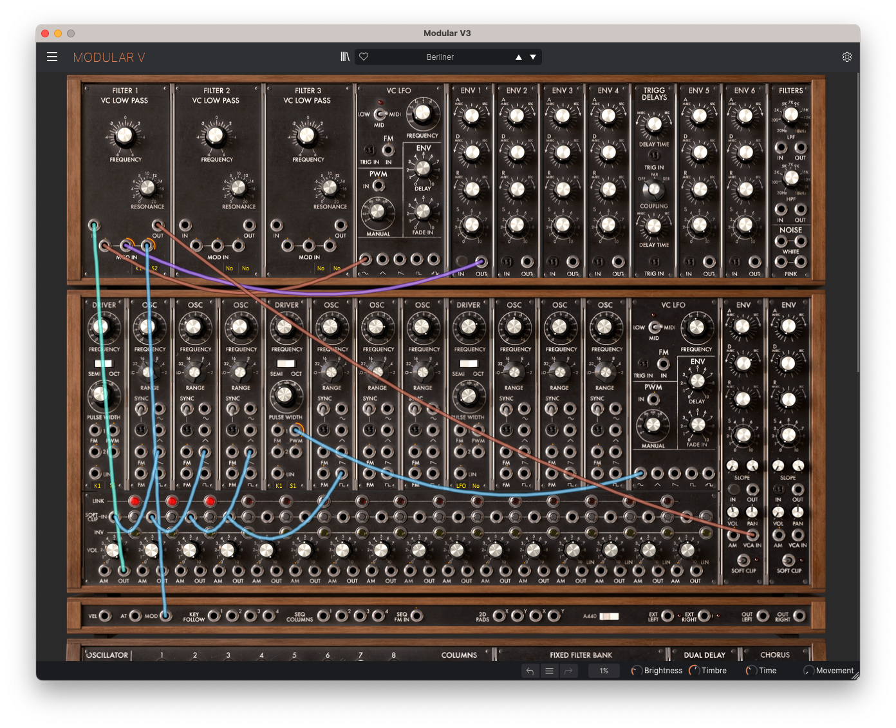This screenshot has height=728, width=896.
Task: Open the edit history list icon
Action: click(x=549, y=671)
